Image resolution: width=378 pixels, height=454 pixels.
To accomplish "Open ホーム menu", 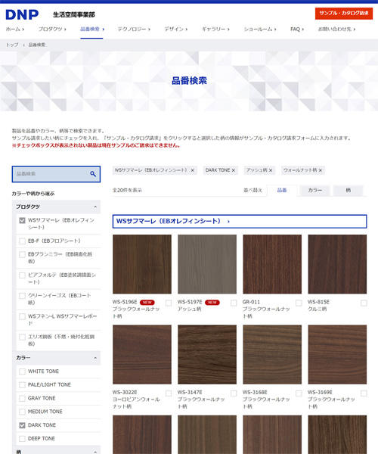I will pyautogui.click(x=15, y=29).
